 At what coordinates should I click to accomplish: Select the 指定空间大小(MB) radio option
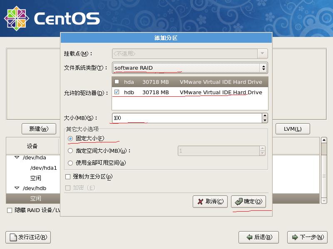(x=70, y=151)
